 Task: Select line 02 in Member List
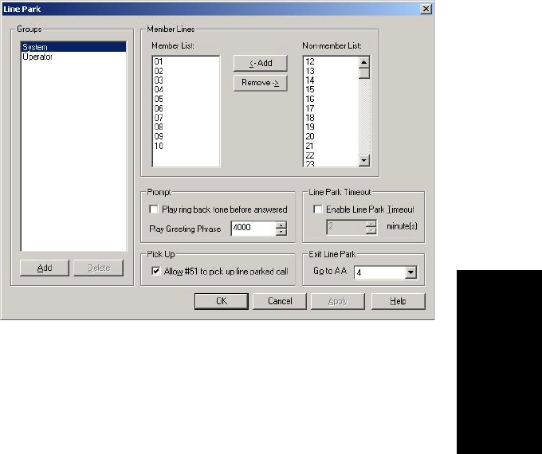click(186, 71)
